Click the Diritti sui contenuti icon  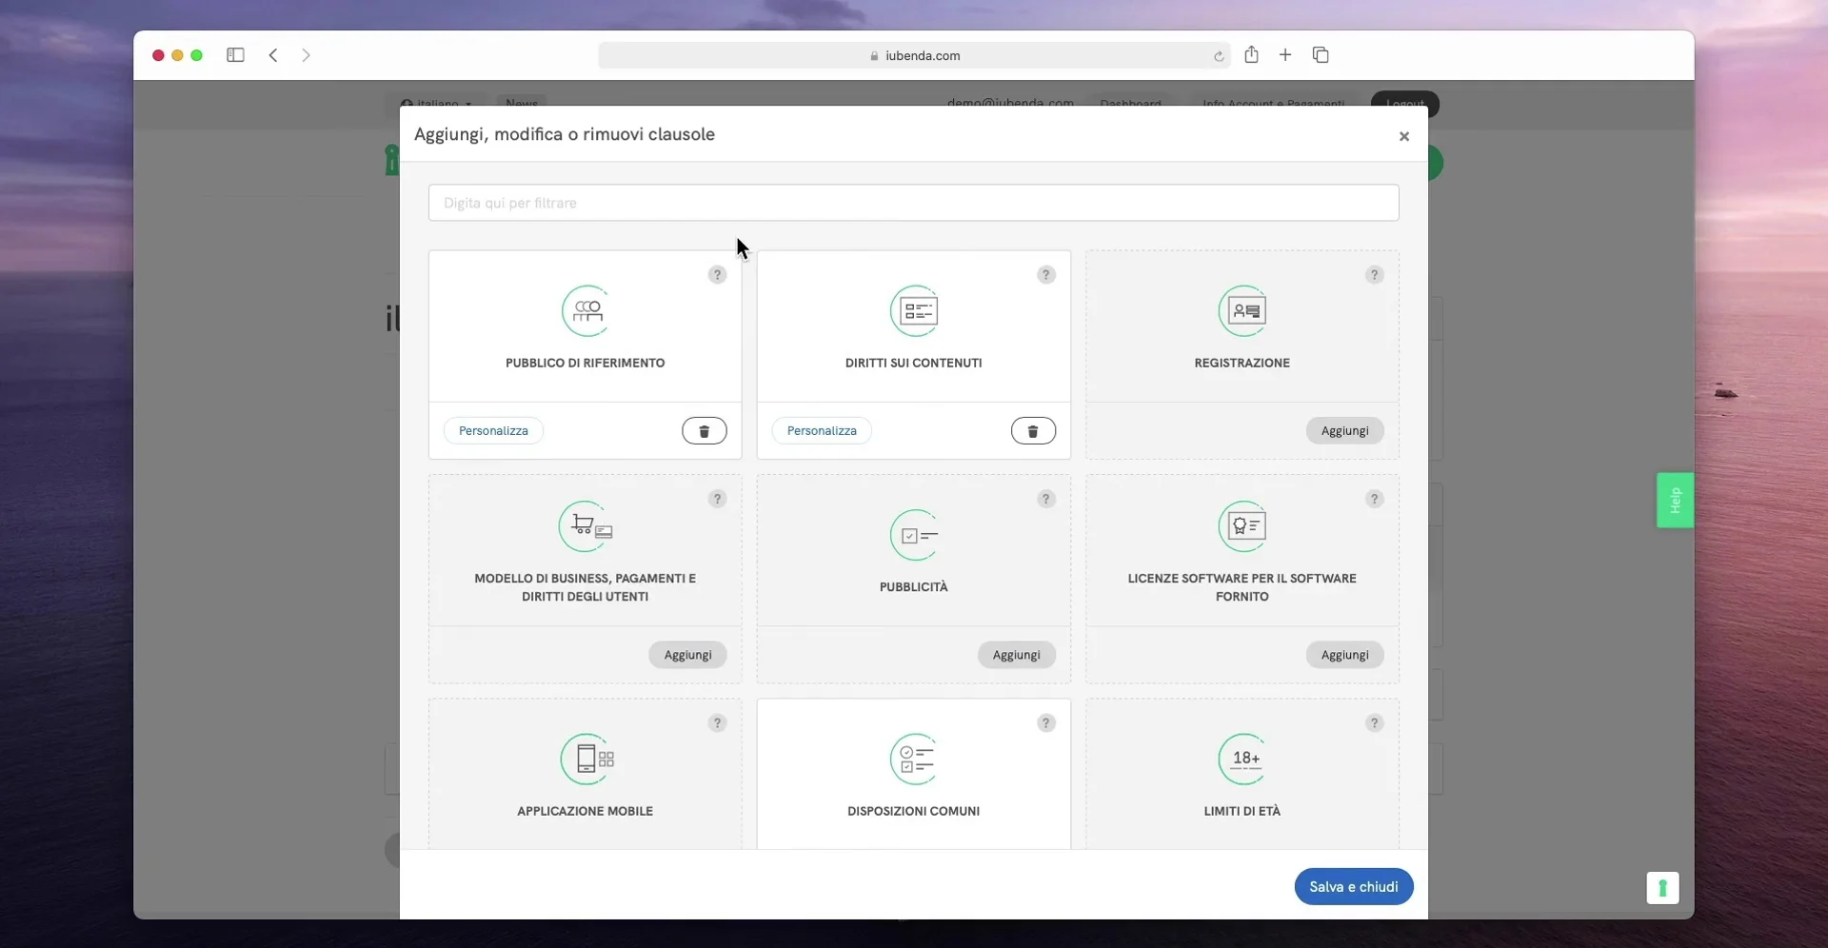914,311
